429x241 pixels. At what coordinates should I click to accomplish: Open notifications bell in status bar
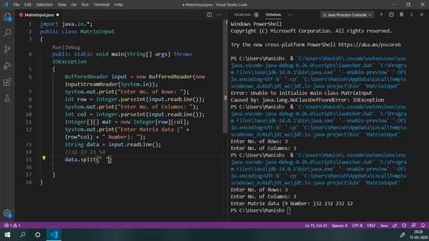click(x=423, y=226)
